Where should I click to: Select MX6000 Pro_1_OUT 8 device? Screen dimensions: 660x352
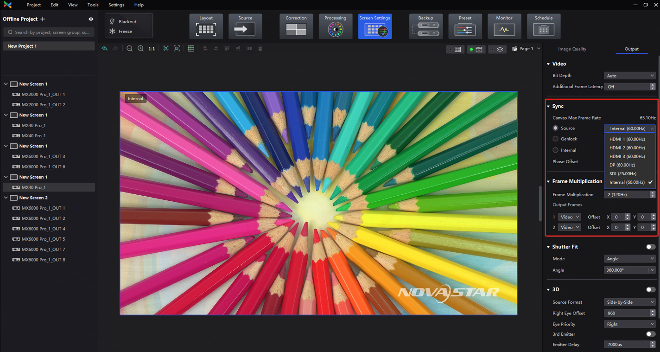click(x=43, y=260)
